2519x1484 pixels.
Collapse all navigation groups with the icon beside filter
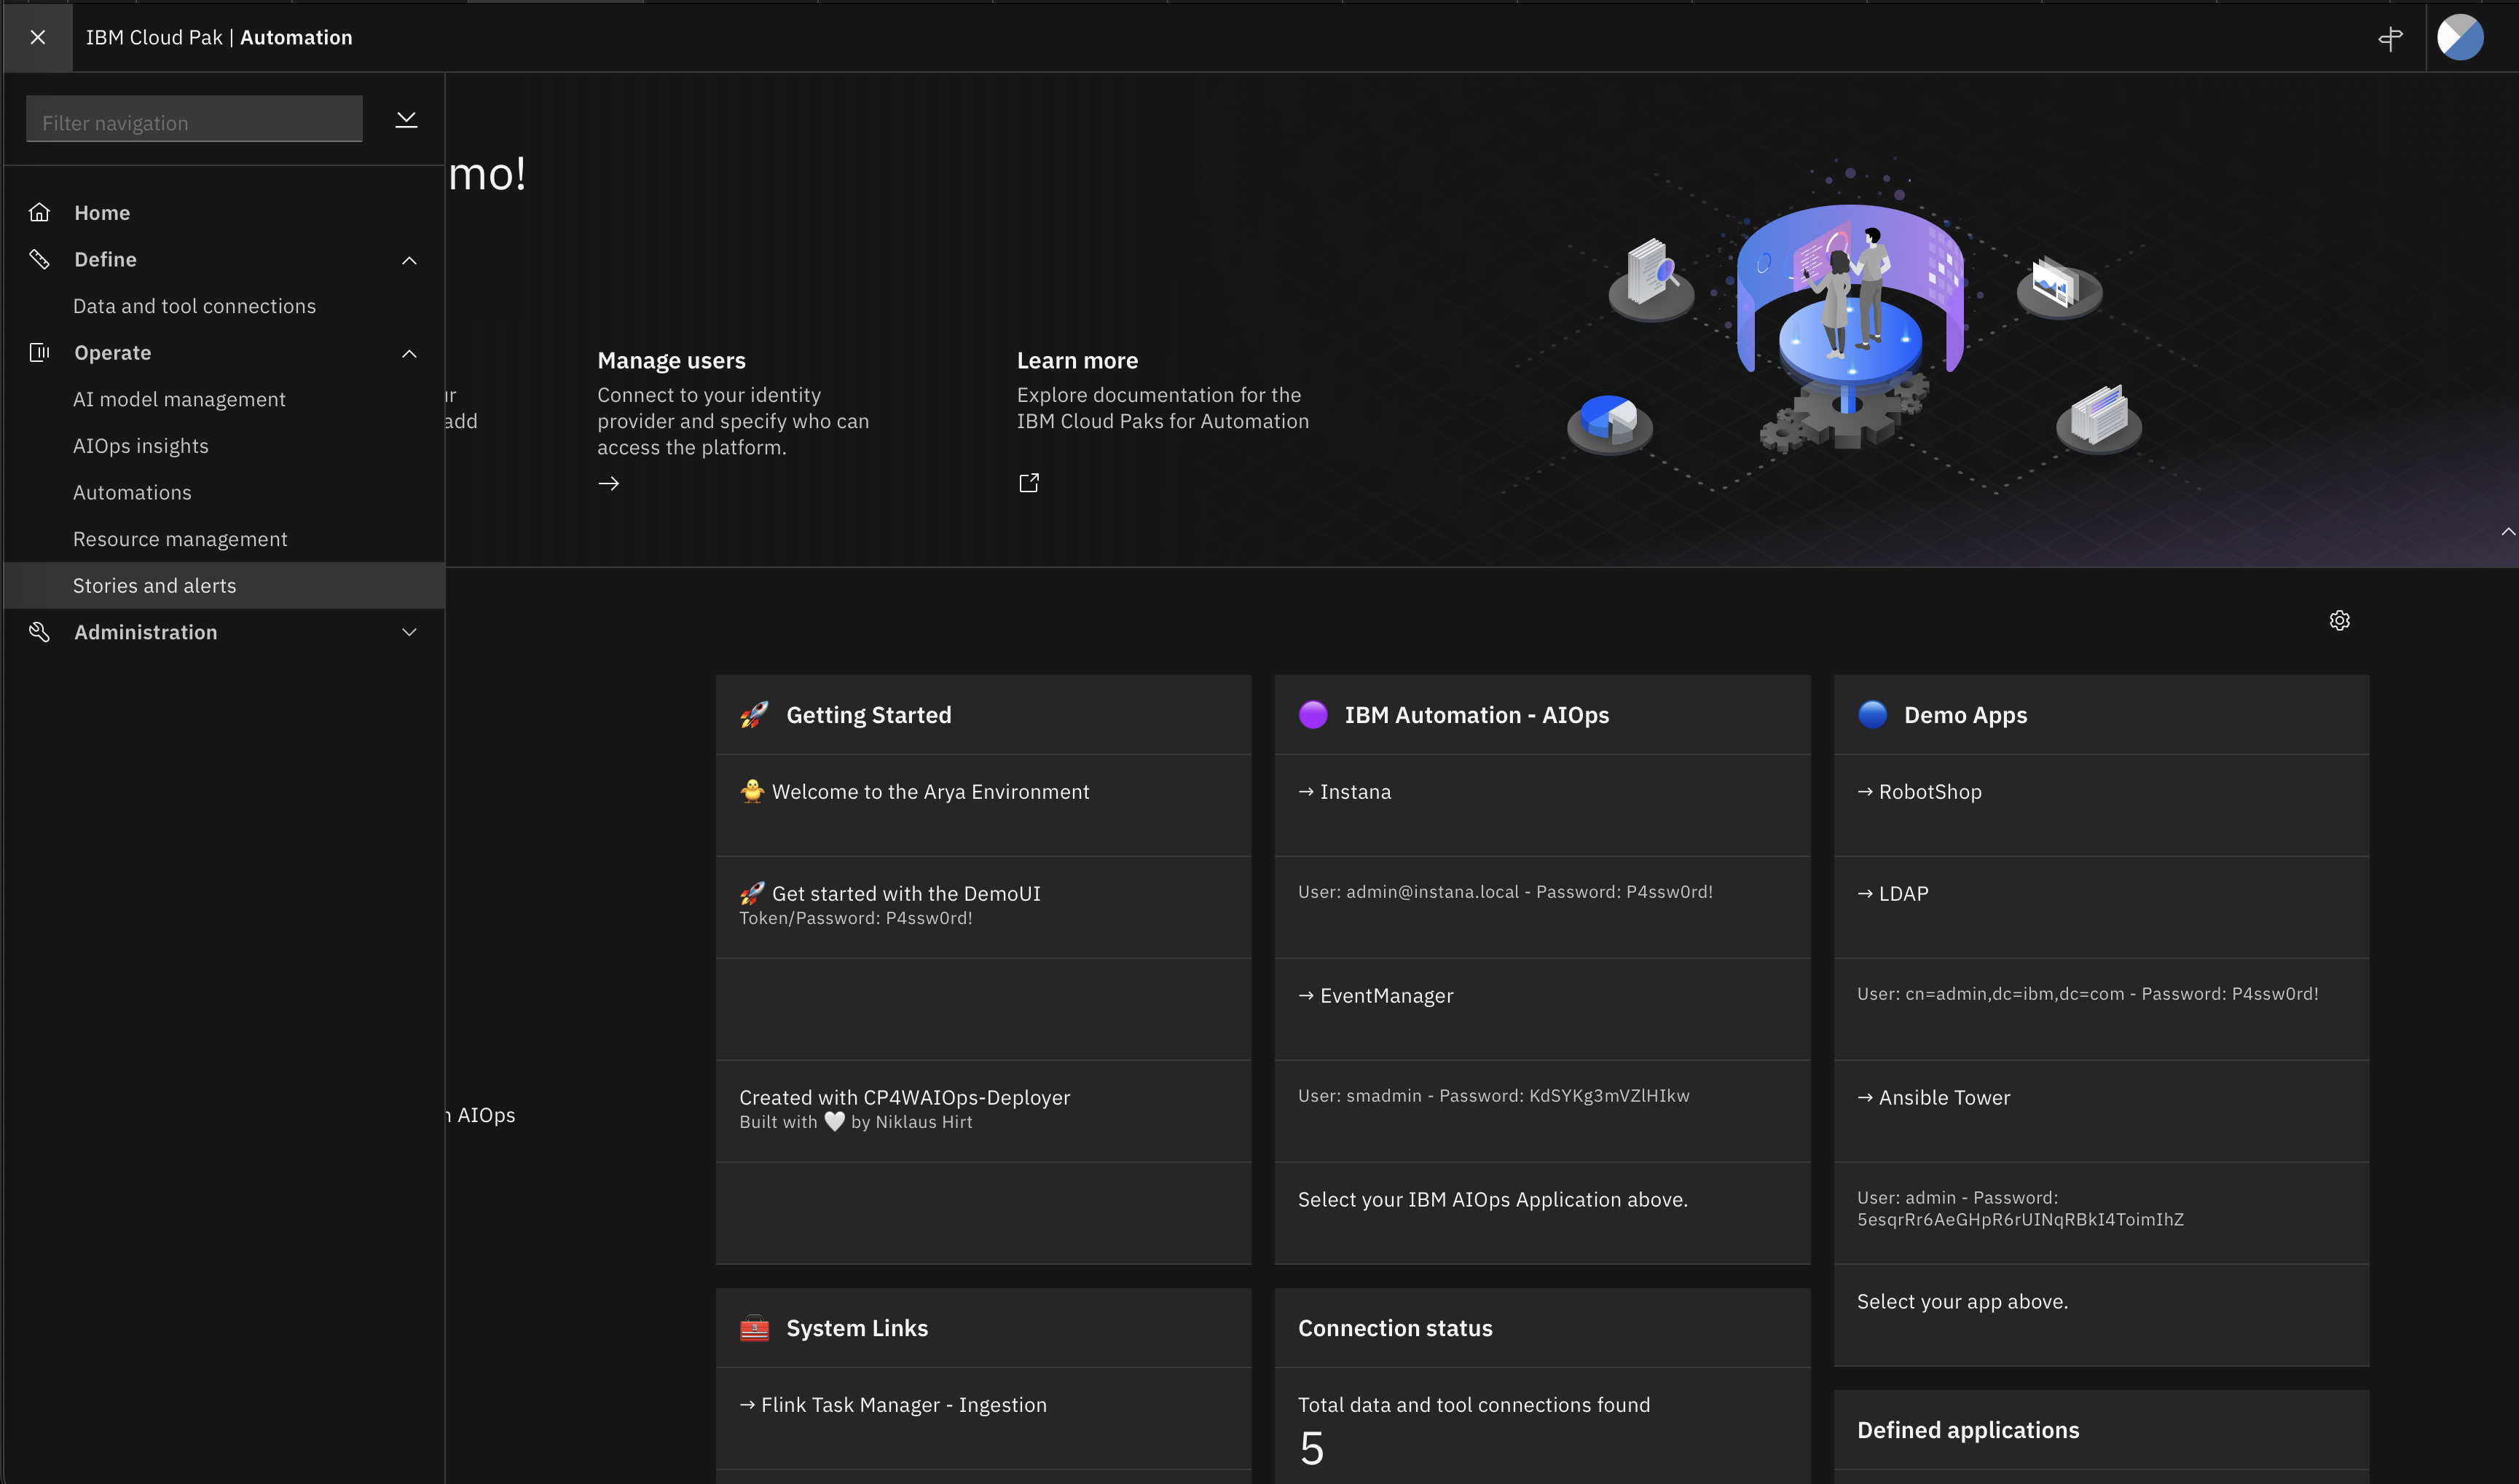(x=406, y=120)
